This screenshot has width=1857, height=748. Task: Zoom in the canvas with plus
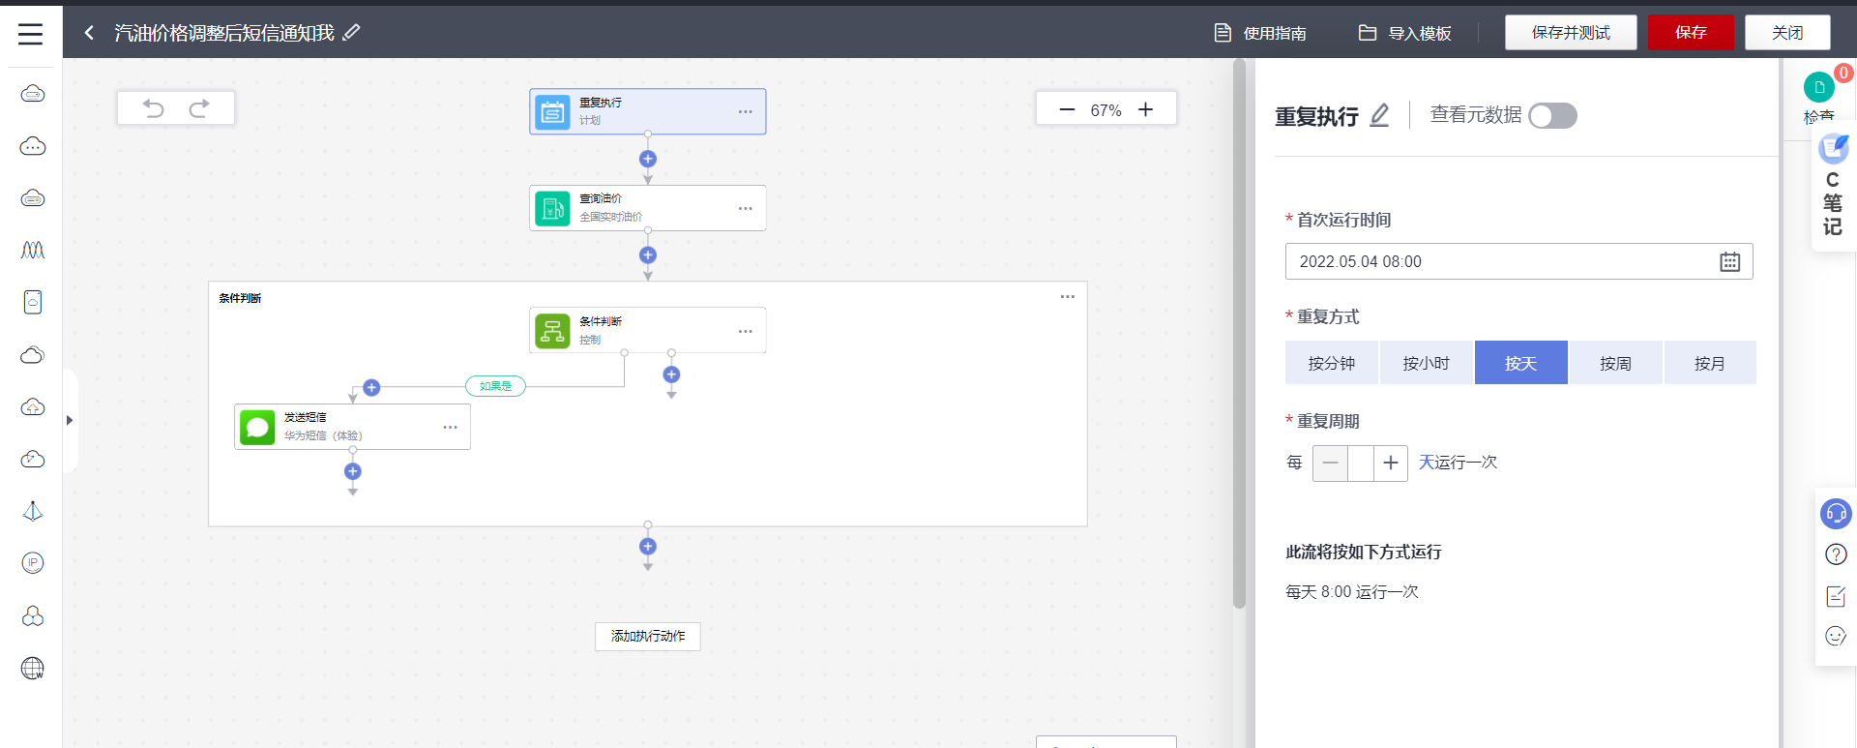(1146, 109)
